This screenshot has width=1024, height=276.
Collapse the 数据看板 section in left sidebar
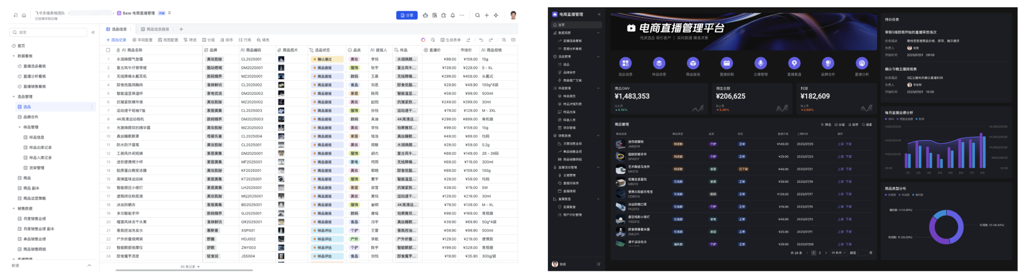click(x=14, y=56)
